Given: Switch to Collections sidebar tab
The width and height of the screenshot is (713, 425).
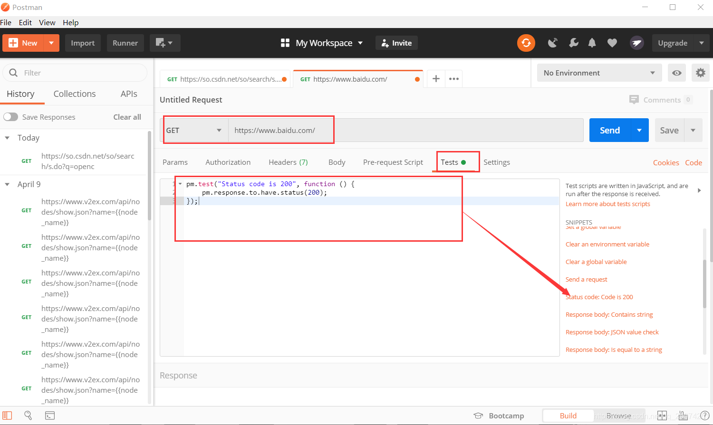Looking at the screenshot, I should click(x=75, y=94).
